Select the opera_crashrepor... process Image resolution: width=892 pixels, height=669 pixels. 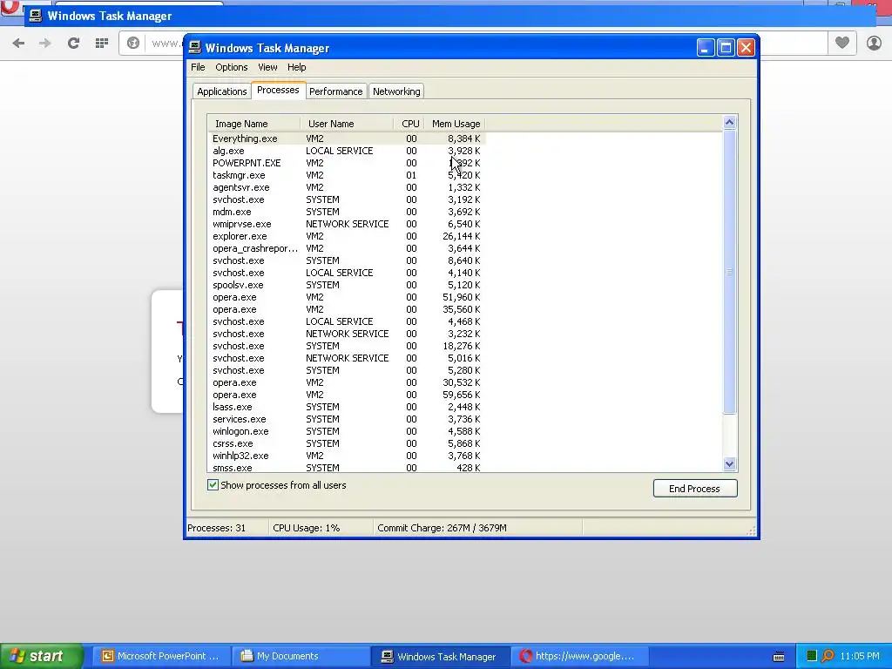click(347, 248)
